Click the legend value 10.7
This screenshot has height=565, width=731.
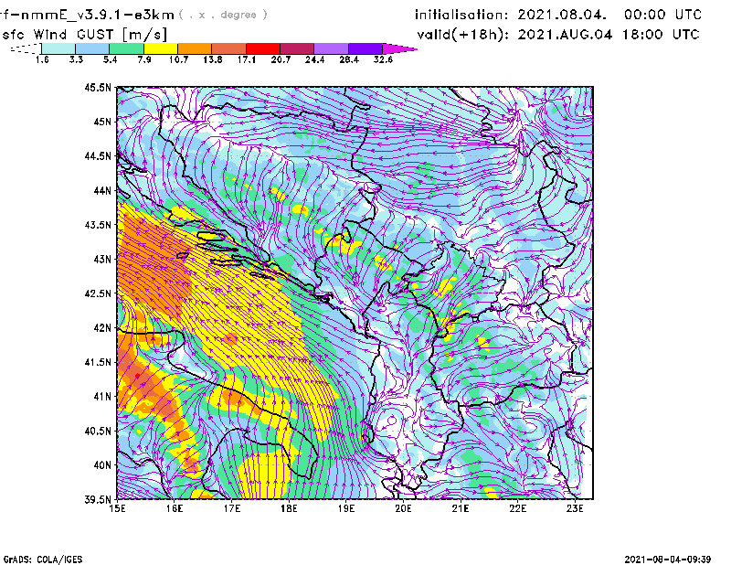point(178,59)
